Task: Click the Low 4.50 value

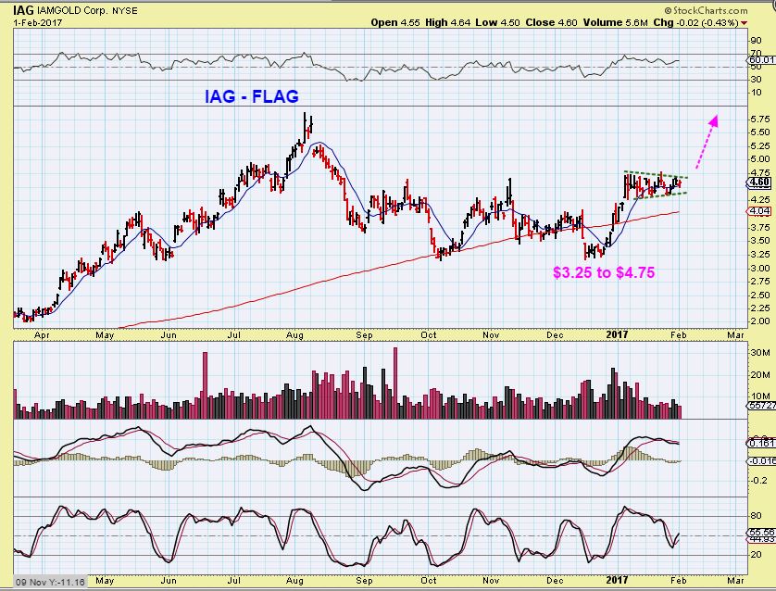Action: coord(497,22)
